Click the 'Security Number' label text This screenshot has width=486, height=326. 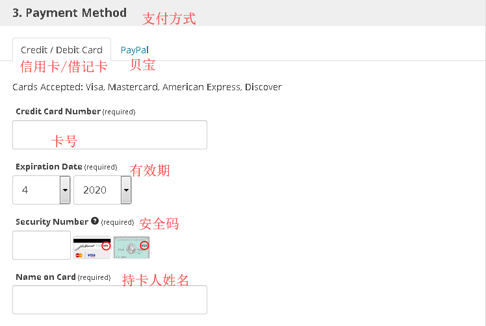click(x=52, y=221)
